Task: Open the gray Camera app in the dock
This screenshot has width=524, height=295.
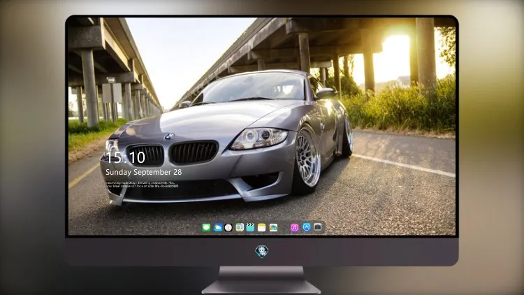Action: pyautogui.click(x=317, y=227)
